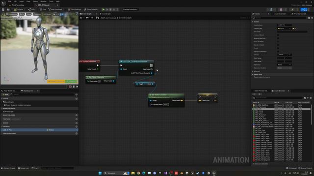Edit the Variable Name field
Screen dimensions: 314x176
coord(285,25)
